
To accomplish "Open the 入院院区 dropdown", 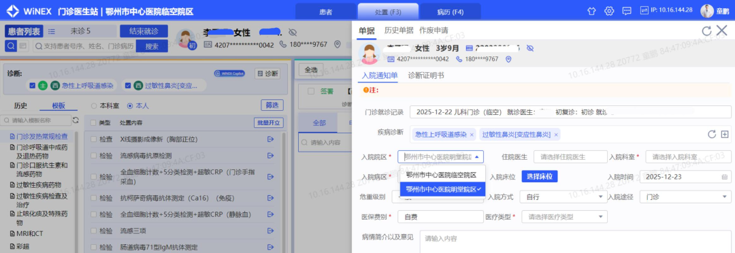I will coord(440,157).
